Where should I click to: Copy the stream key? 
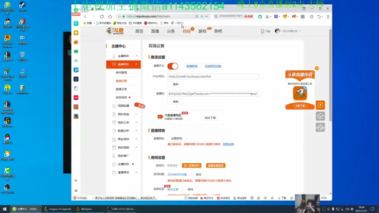coord(176,102)
